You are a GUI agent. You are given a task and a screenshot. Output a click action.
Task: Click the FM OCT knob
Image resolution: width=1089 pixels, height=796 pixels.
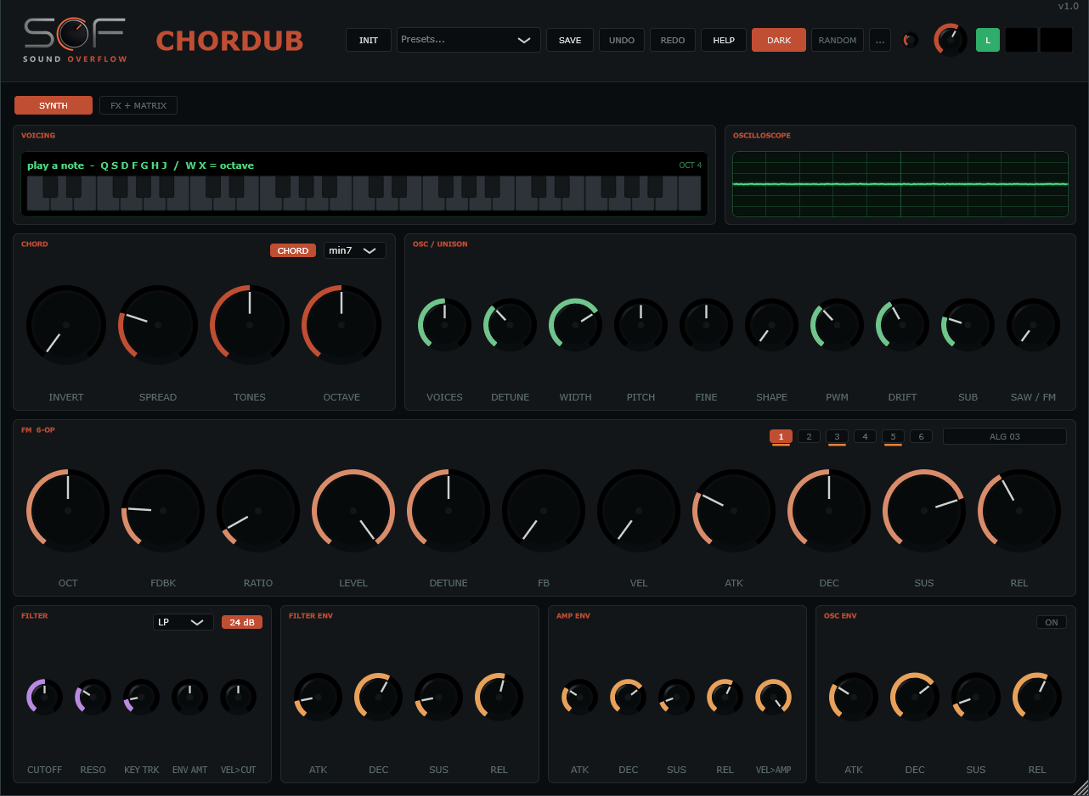point(68,511)
